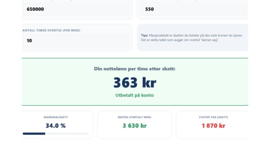Click the 'Staten tar (skatt)' label
270x141 pixels.
click(x=213, y=117)
